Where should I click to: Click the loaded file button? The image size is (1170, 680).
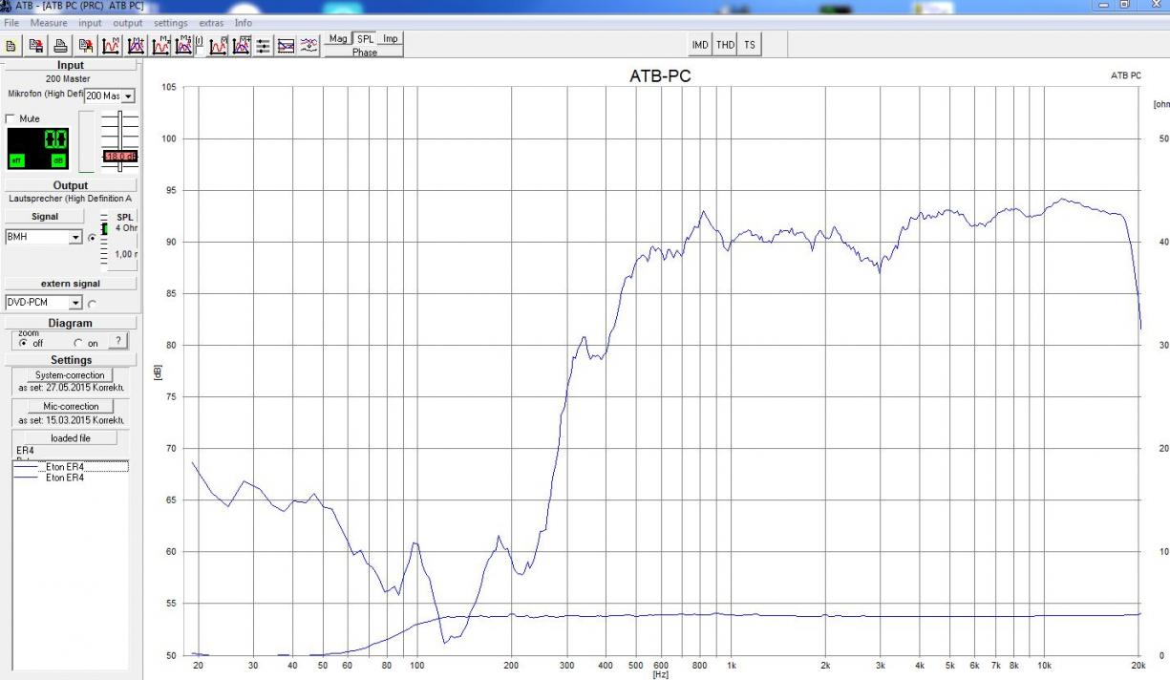click(x=71, y=437)
